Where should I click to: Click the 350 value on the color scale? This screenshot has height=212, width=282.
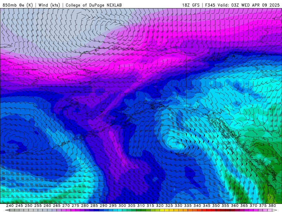tap(216, 206)
